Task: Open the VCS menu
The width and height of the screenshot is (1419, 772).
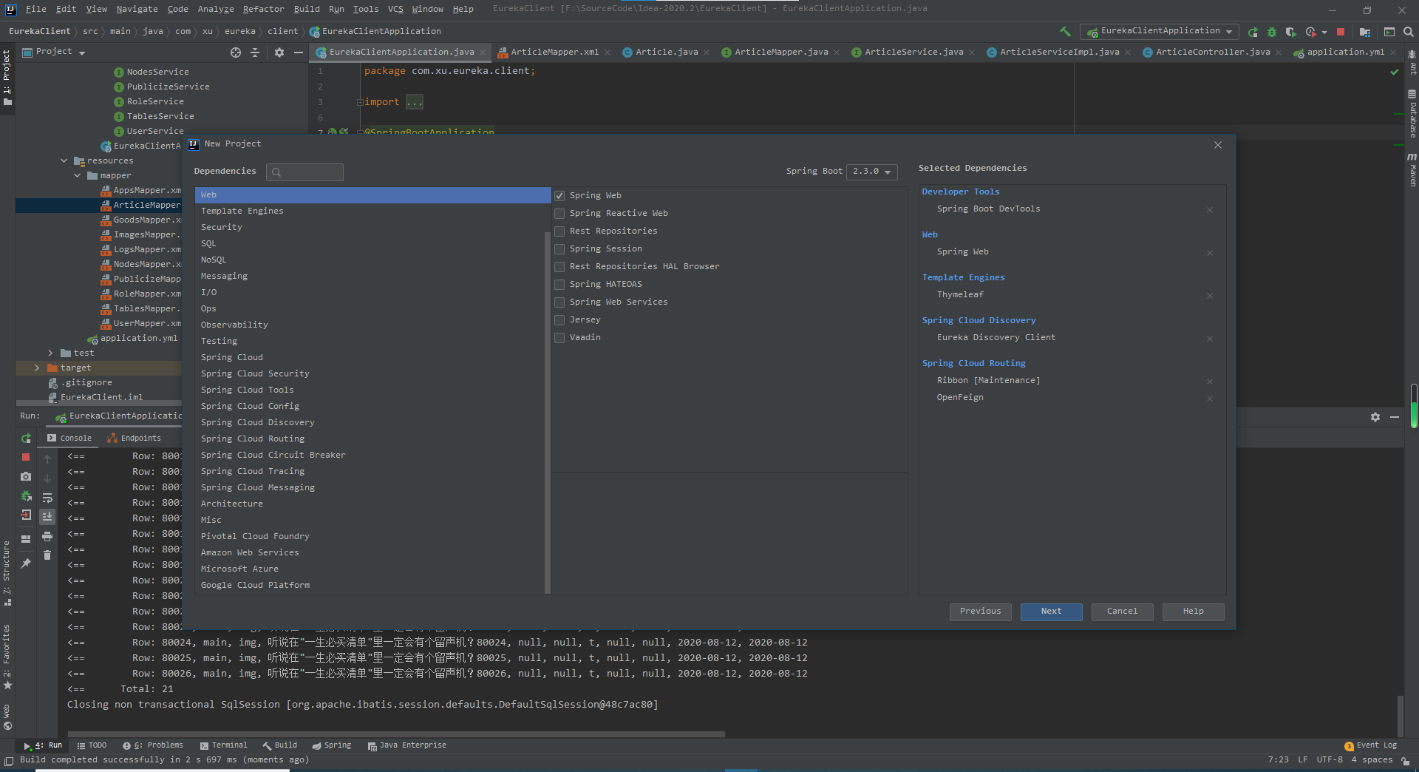Action: (x=395, y=9)
